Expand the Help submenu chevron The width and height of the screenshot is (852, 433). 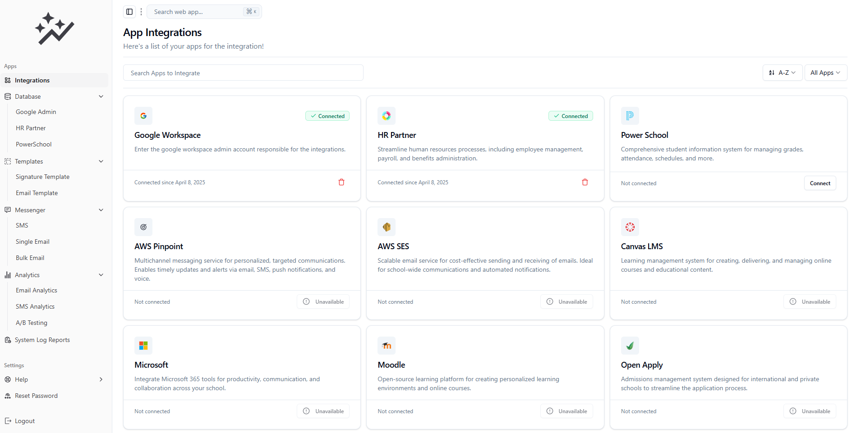[x=101, y=379]
